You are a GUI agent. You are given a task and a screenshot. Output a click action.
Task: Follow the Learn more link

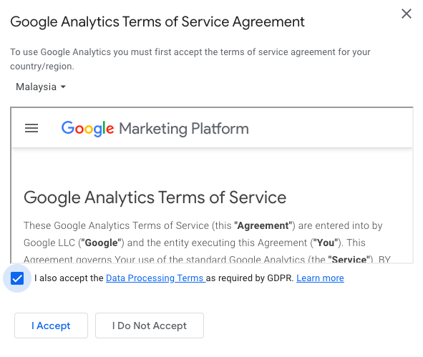click(x=320, y=278)
